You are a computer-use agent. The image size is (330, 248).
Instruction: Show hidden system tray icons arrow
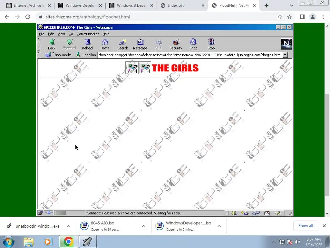[274, 242]
